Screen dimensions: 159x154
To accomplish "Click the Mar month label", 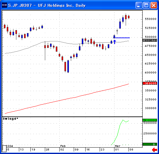I will [x=118, y=146].
